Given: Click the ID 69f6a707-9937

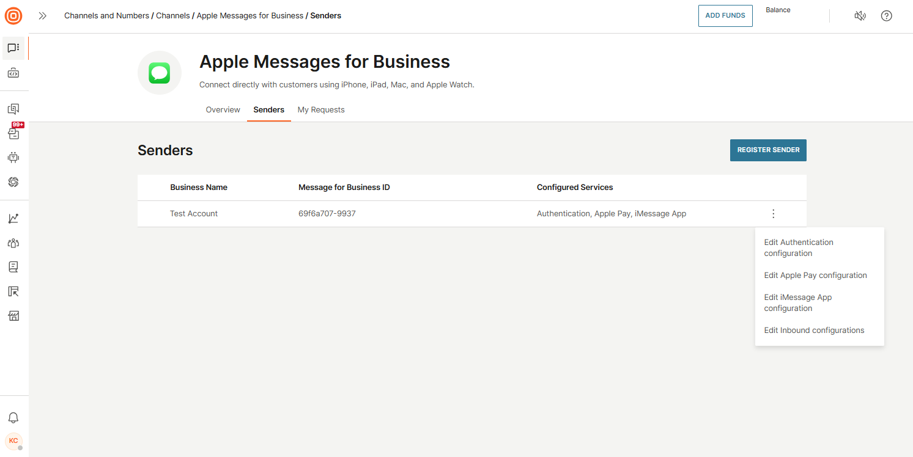Looking at the screenshot, I should click(327, 214).
